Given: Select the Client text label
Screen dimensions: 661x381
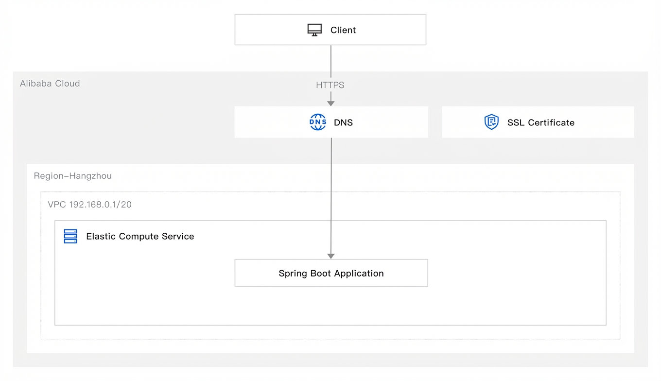Looking at the screenshot, I should [343, 30].
